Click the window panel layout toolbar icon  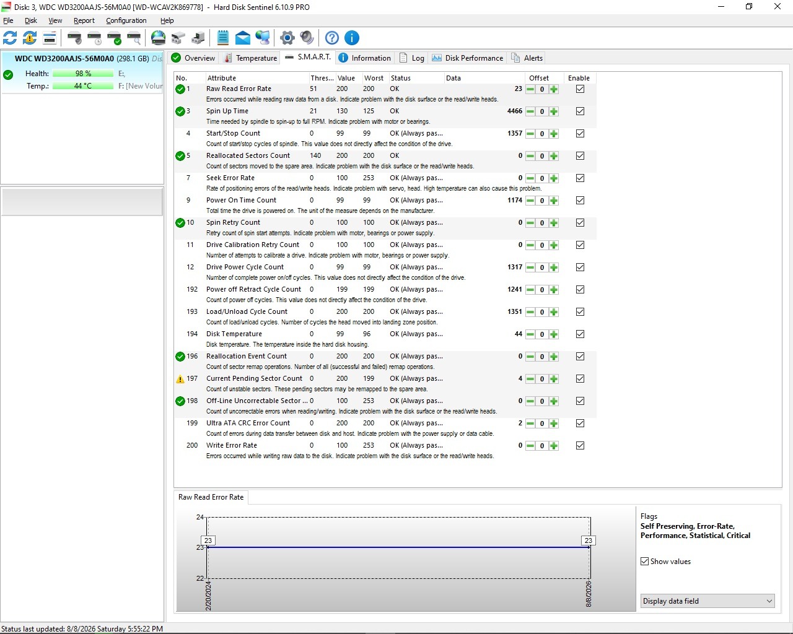50,38
